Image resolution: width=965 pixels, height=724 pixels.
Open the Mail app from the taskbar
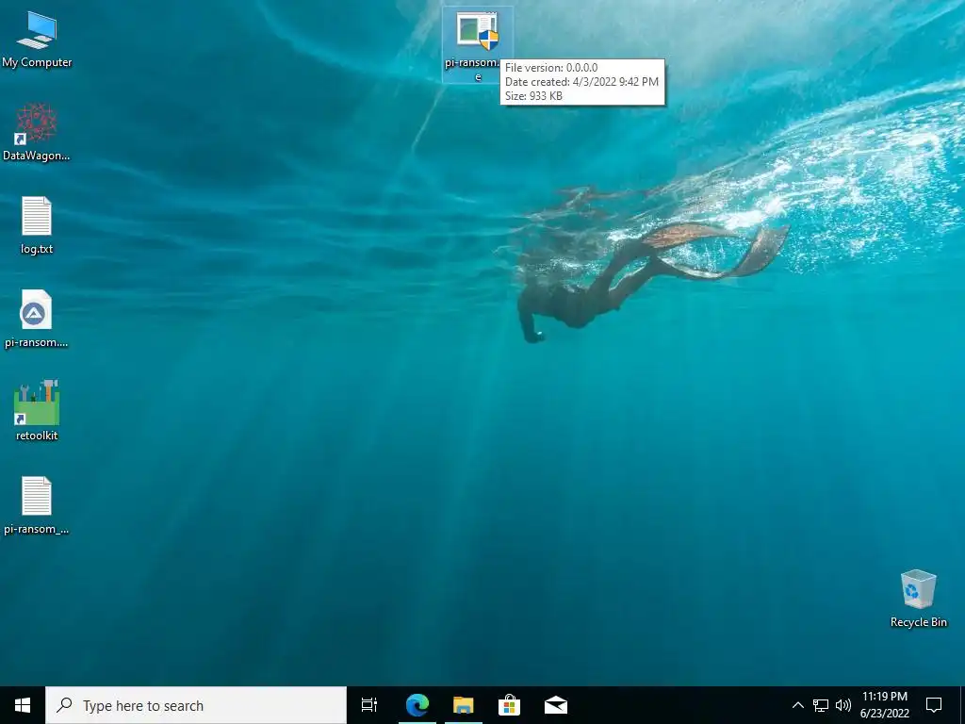tap(556, 705)
